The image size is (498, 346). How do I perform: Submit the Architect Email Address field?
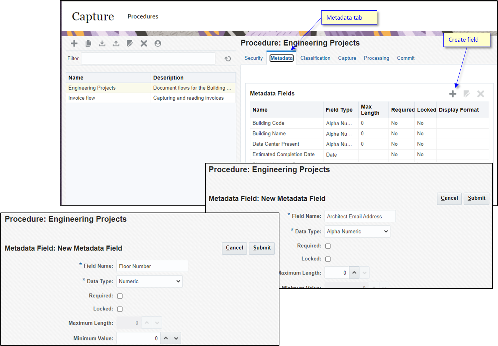(x=476, y=198)
